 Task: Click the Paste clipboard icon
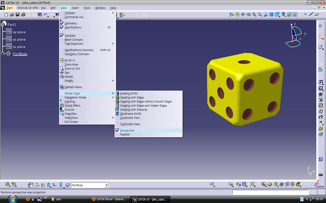pyautogui.click(x=40, y=15)
